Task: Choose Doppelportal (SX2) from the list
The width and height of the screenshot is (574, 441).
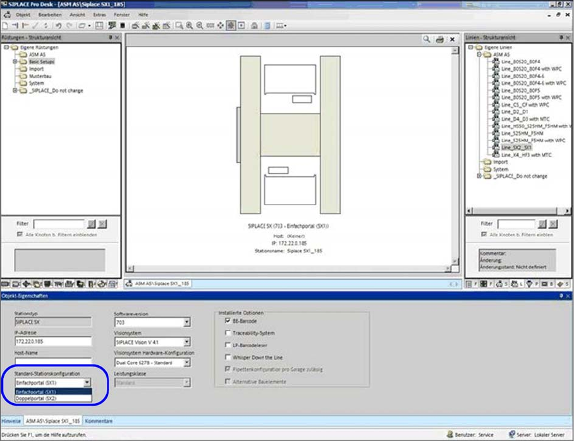Action: (37, 399)
